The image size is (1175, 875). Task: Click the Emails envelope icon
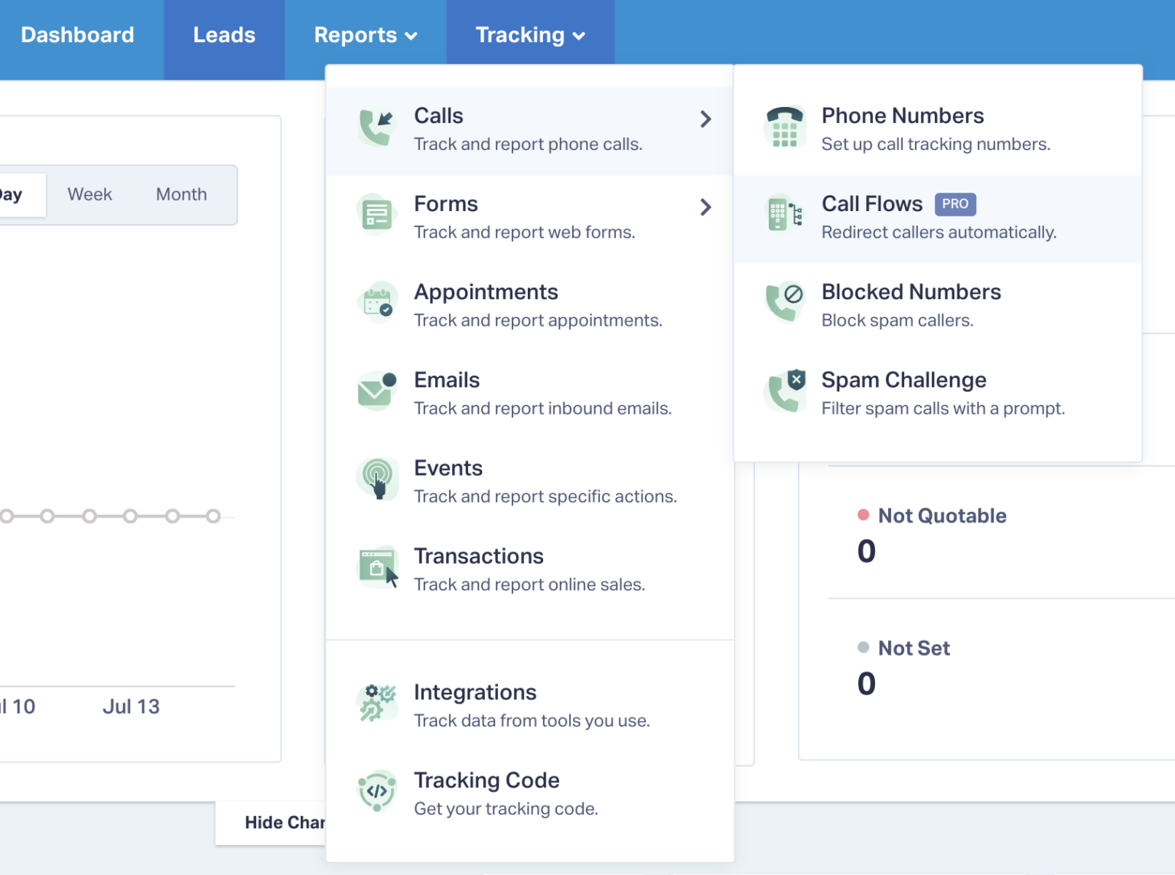(376, 391)
